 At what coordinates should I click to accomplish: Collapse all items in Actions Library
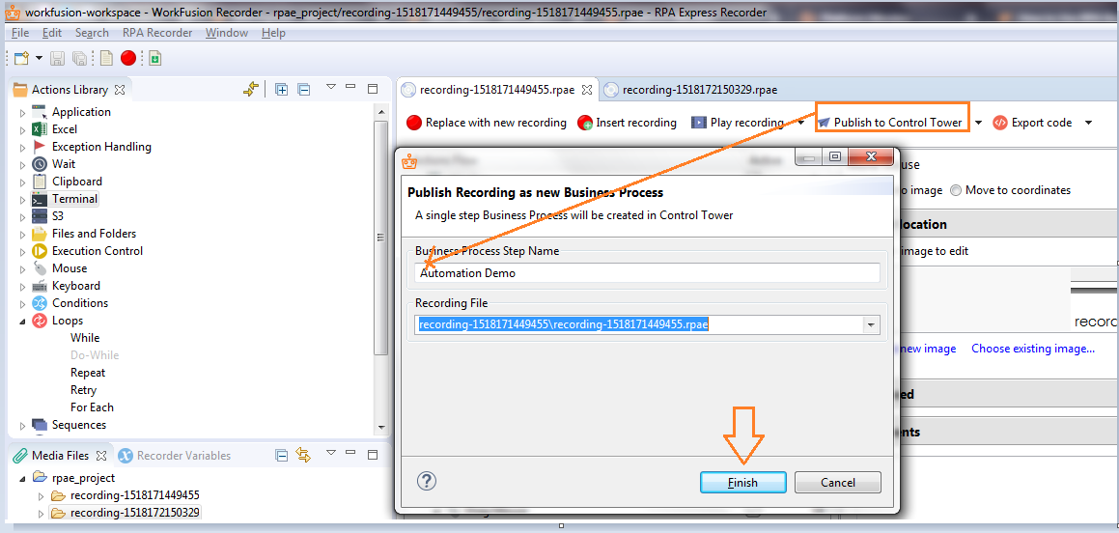304,89
